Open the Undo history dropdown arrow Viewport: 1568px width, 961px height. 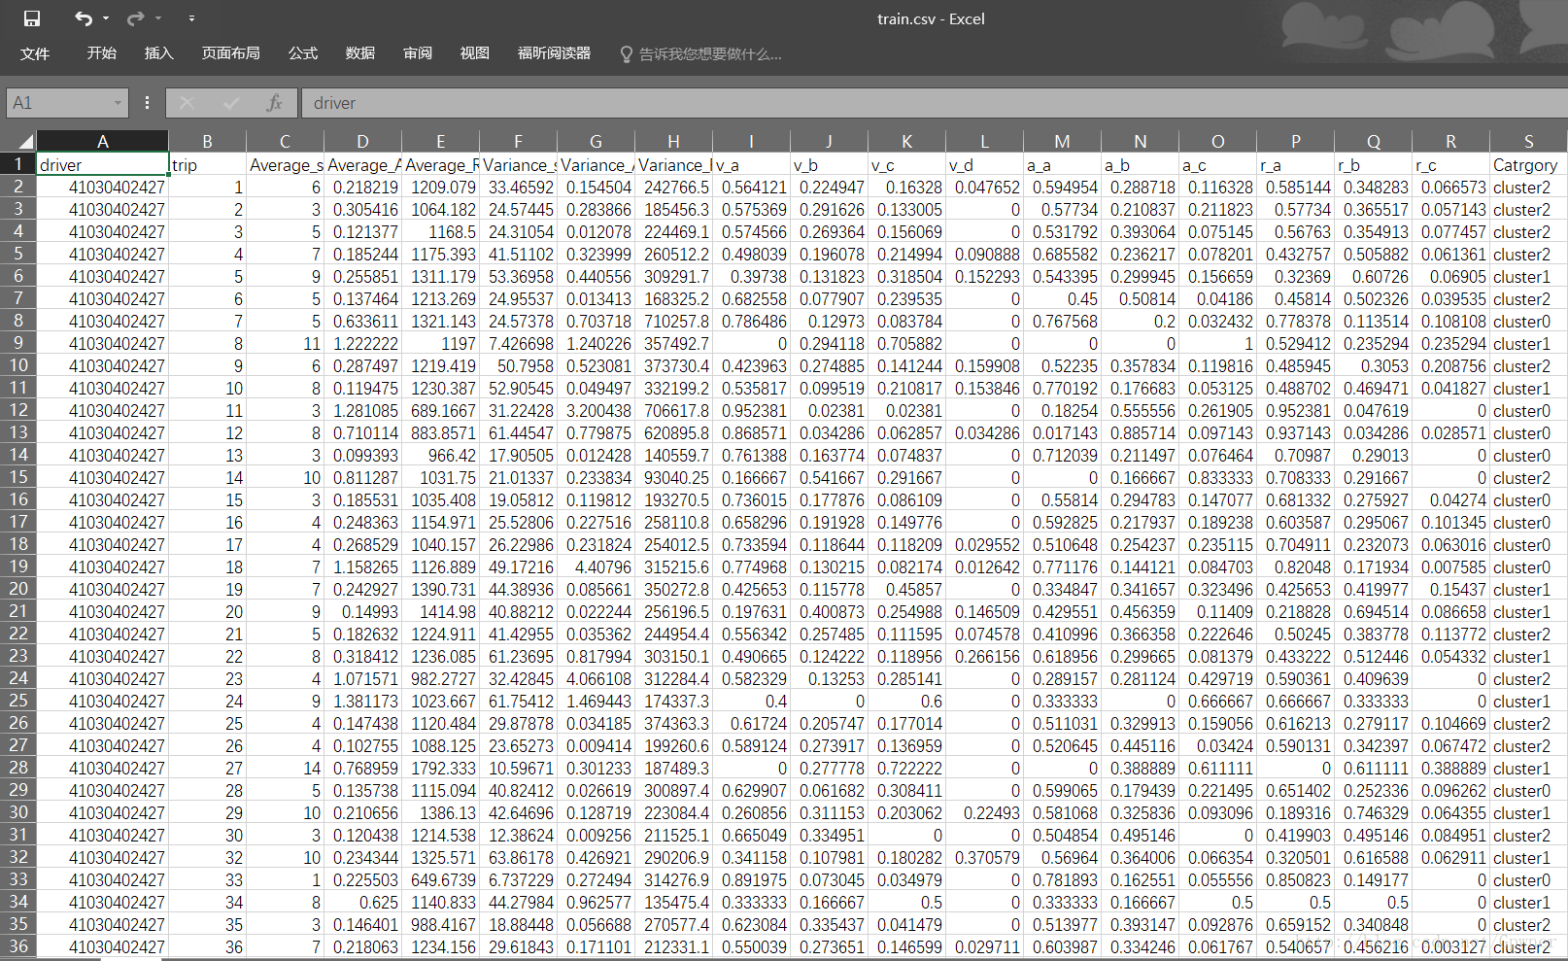click(106, 18)
